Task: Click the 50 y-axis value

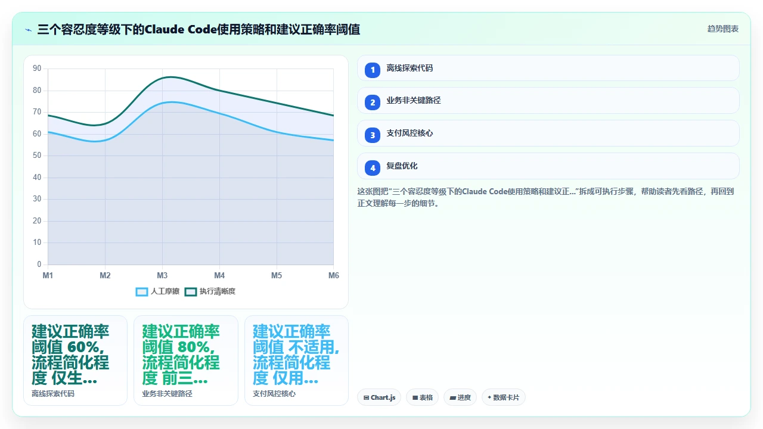Action: click(37, 156)
